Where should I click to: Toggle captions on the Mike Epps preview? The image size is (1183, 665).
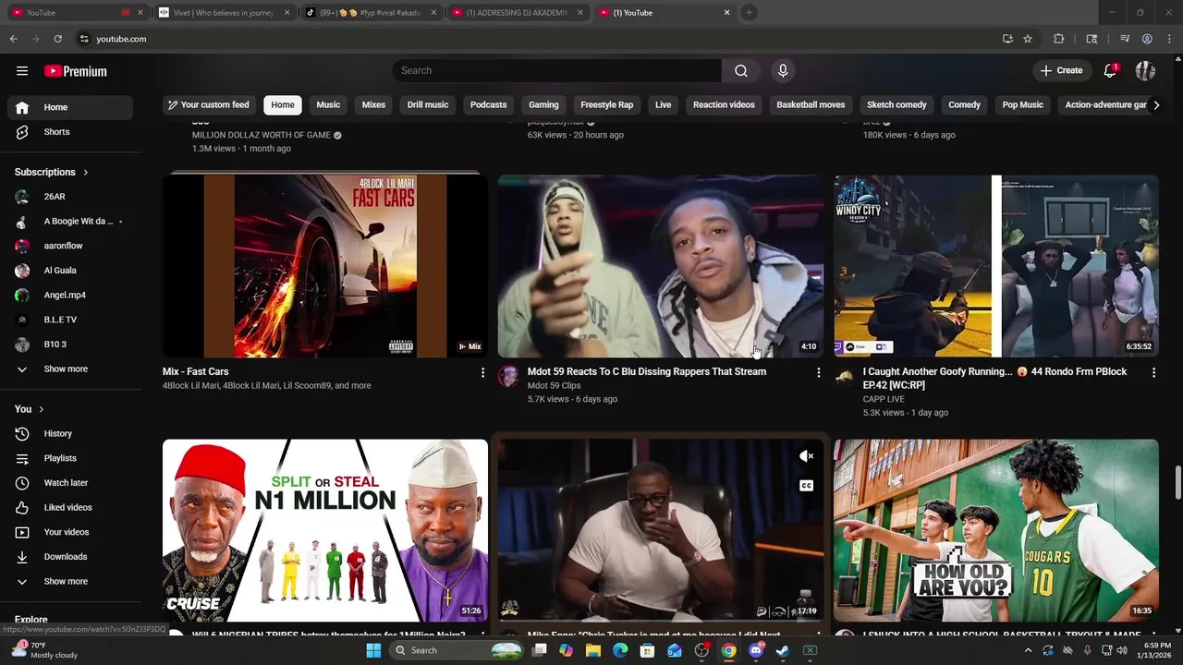pyautogui.click(x=806, y=486)
